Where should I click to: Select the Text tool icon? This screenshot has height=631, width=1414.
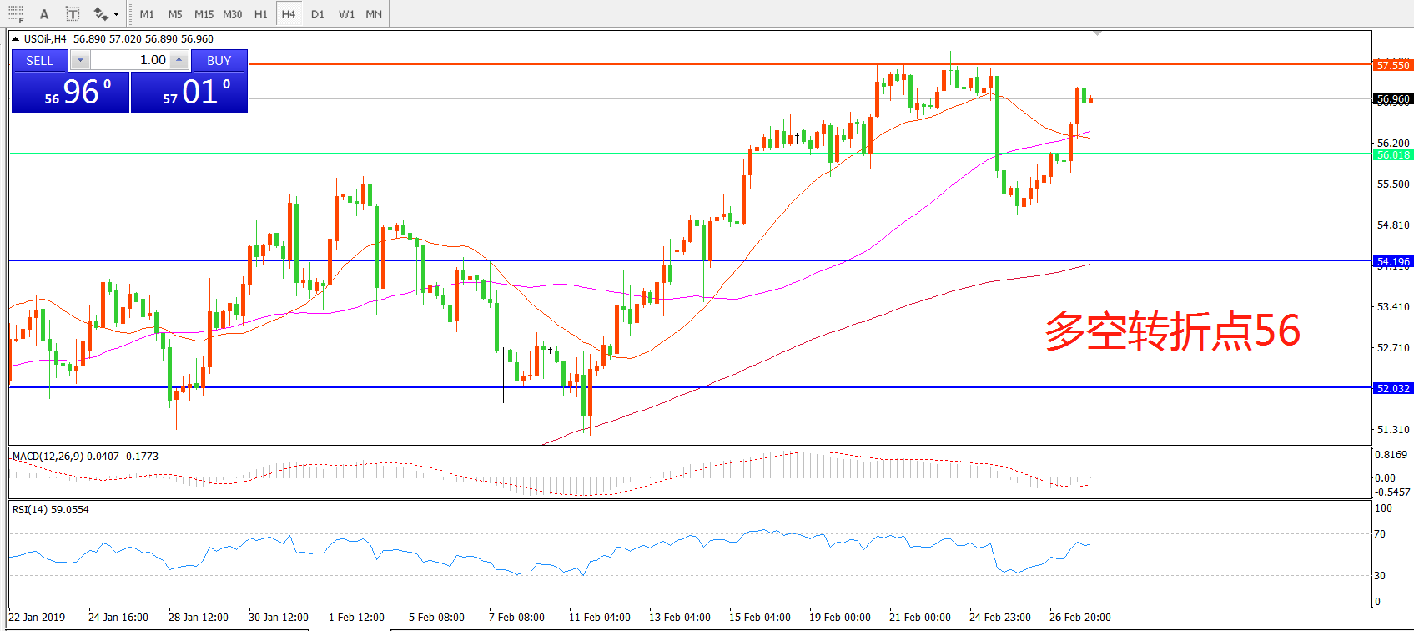[x=44, y=14]
